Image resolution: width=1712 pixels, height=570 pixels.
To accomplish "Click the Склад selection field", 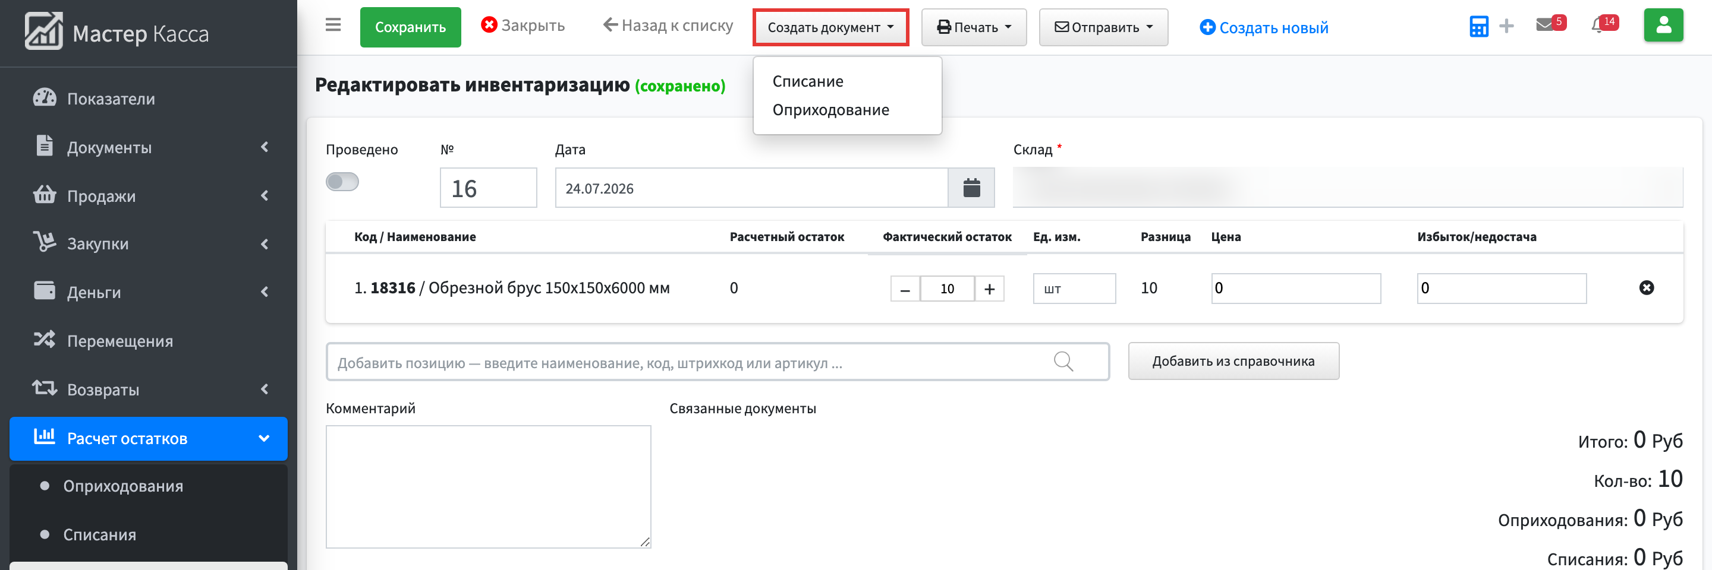I will tap(1348, 188).
